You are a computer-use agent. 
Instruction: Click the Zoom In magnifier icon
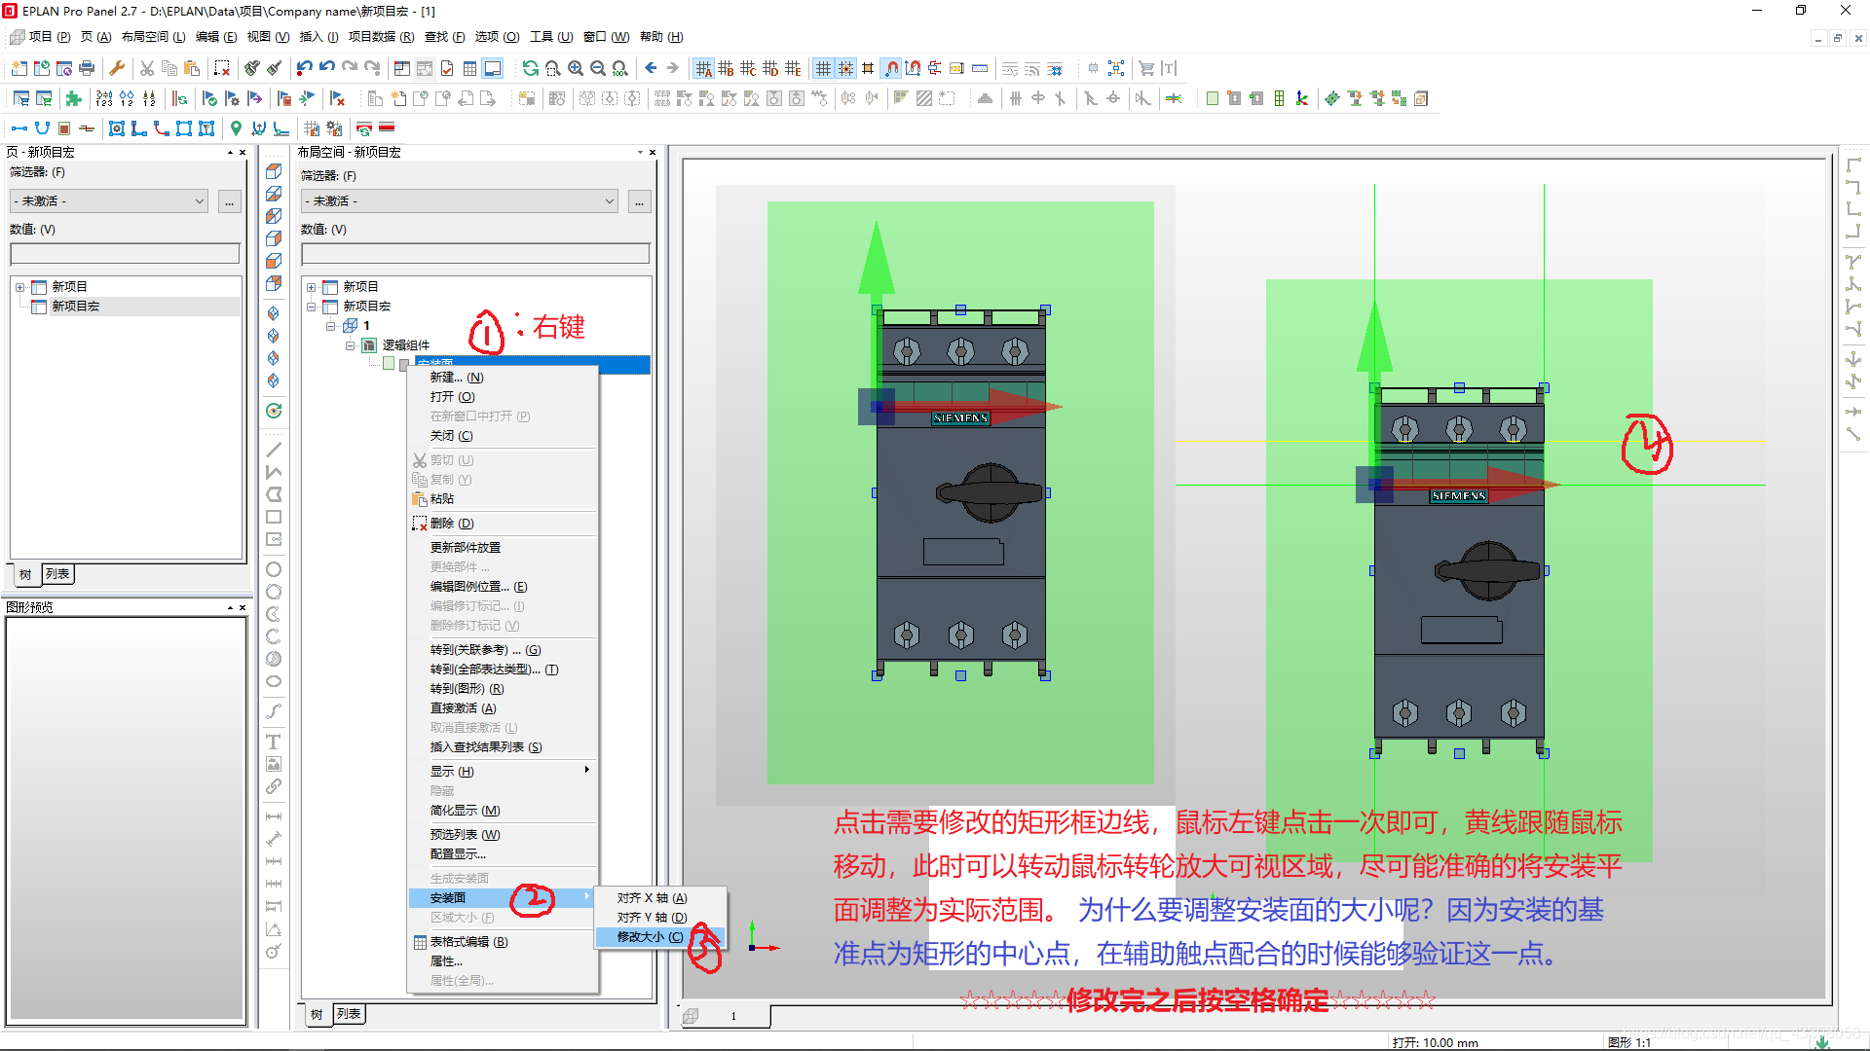576,68
